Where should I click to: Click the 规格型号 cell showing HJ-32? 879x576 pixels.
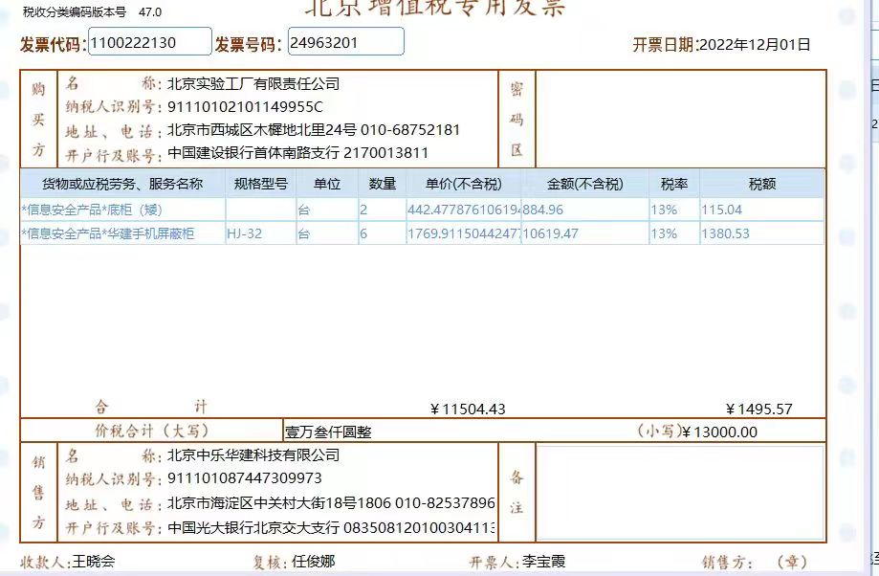coord(245,232)
